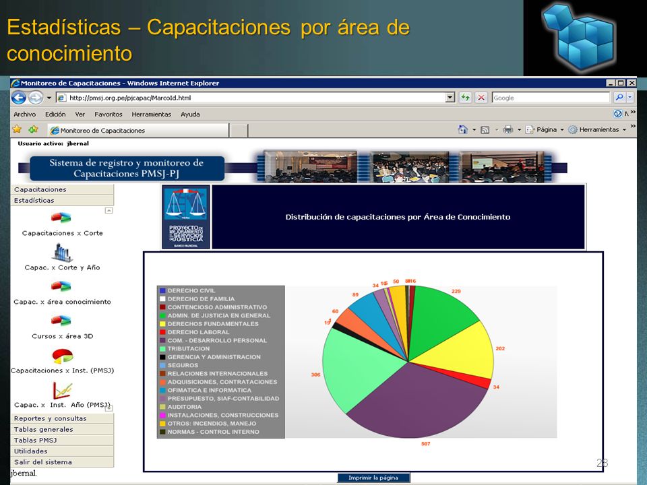Click the PRESUPUESTO, SIAF-CONTABILIDAD legend label
This screenshot has height=485, width=647.
click(223, 398)
